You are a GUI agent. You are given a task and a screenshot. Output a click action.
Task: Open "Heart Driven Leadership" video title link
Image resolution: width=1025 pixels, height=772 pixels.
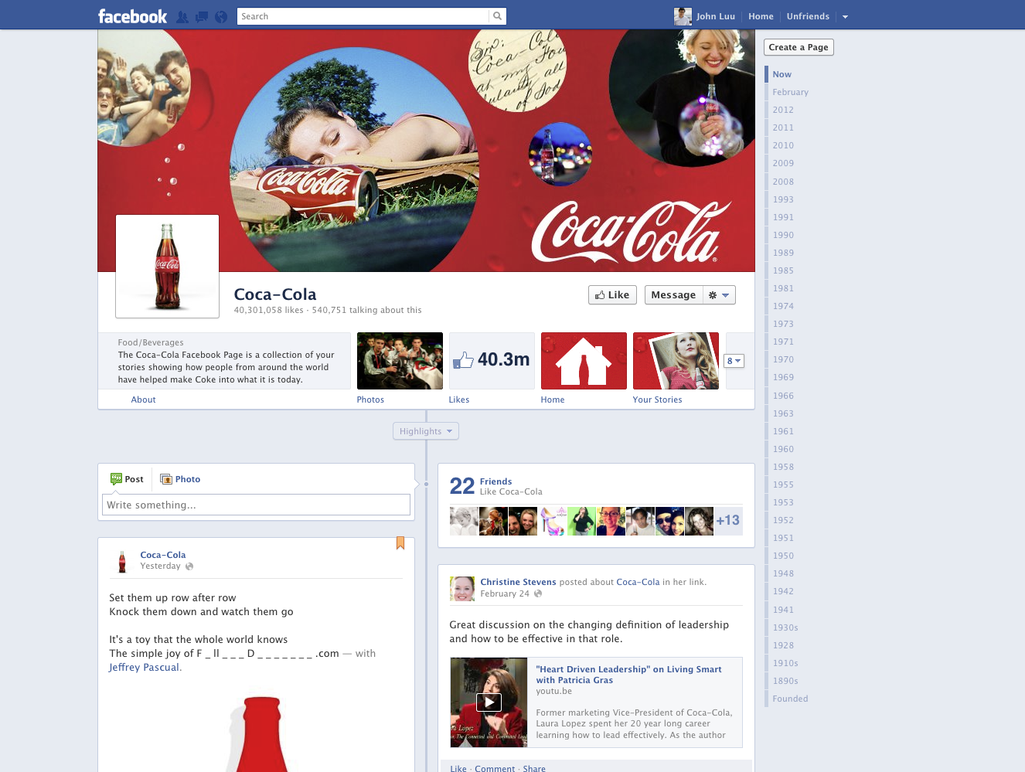628,675
